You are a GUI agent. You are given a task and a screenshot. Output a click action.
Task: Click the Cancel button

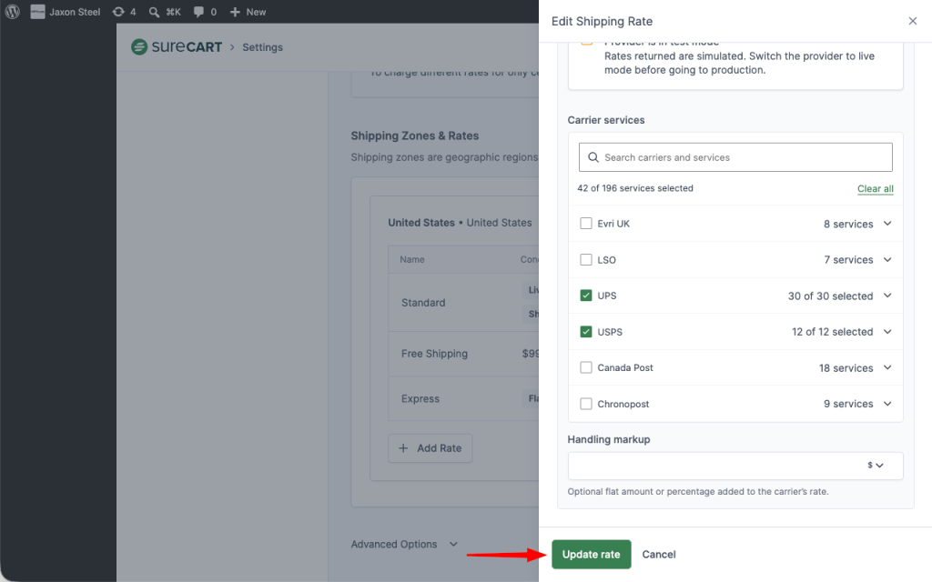coord(659,554)
